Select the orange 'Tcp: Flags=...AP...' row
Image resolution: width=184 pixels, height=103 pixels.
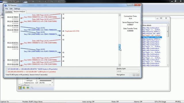tap(152, 35)
